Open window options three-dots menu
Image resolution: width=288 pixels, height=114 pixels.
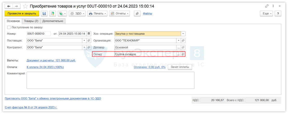tap(274, 6)
